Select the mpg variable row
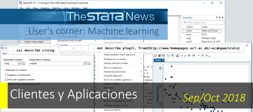Image resolution: width=253 pixels, height=112 pixels. pos(202,38)
